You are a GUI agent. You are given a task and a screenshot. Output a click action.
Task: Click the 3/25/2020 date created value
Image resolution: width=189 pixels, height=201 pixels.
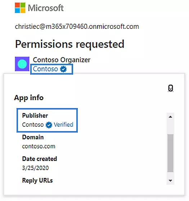35,168
